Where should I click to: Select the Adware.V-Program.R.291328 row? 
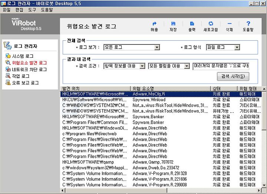click(x=161, y=173)
